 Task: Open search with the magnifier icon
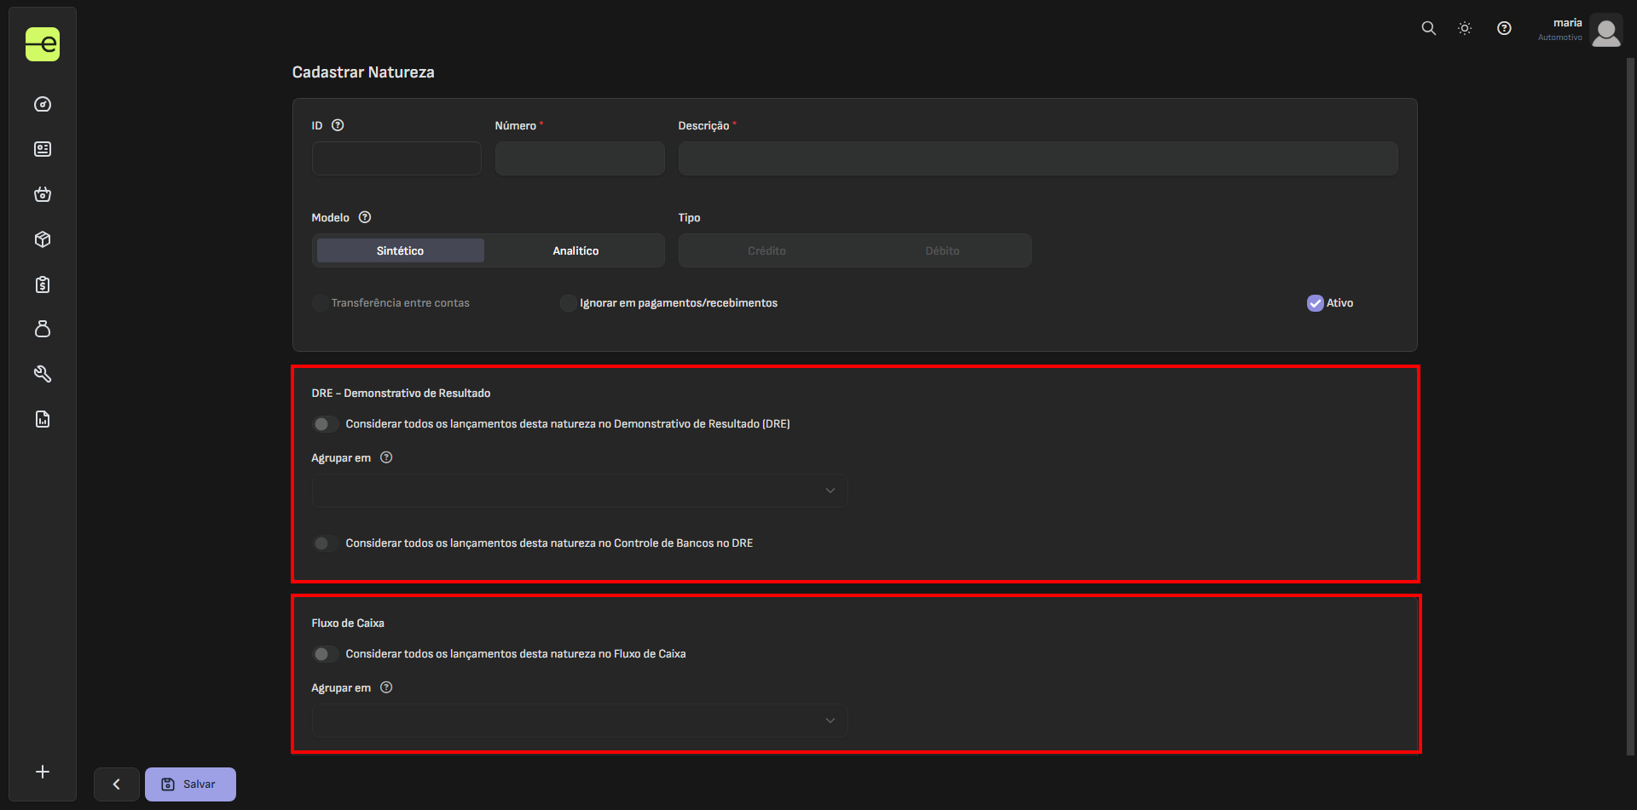pyautogui.click(x=1429, y=28)
